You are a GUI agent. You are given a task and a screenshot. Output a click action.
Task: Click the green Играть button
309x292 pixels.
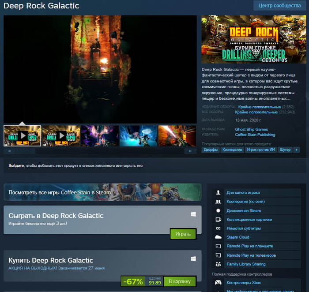point(183,234)
